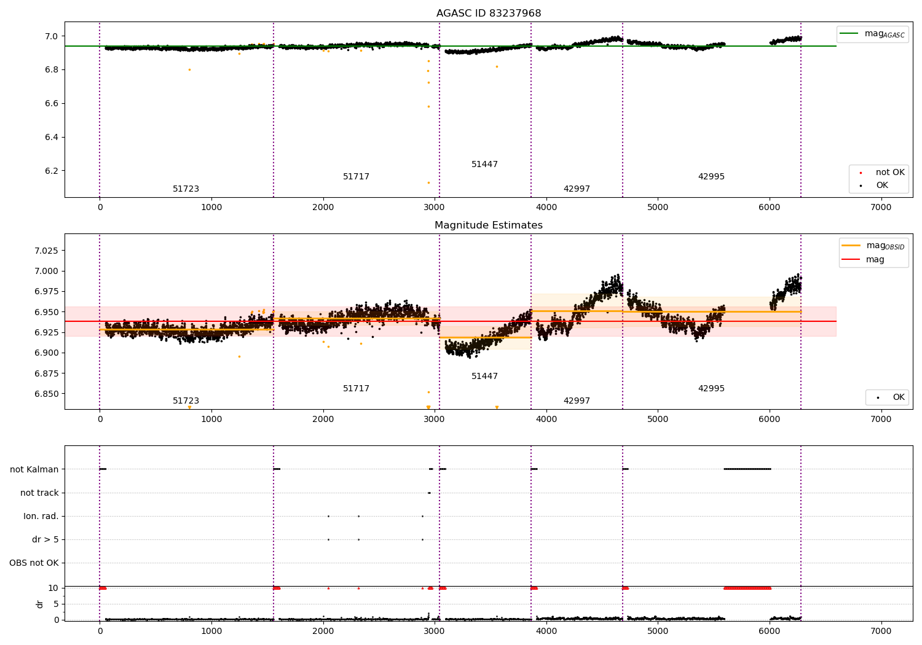Viewport: 922px width, 645px height.
Task: Click the 'AGASC ID 83237968' plot title
Action: 489,14
